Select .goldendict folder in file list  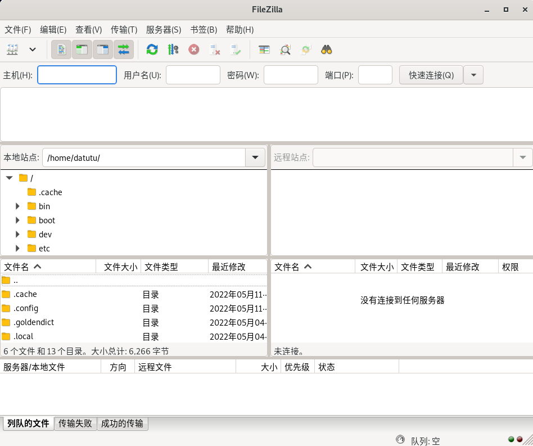click(134, 322)
